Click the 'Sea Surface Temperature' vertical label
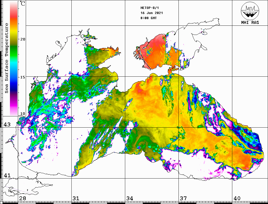Image resolution: width=268 pixels, height=204 pixels. 6,58
